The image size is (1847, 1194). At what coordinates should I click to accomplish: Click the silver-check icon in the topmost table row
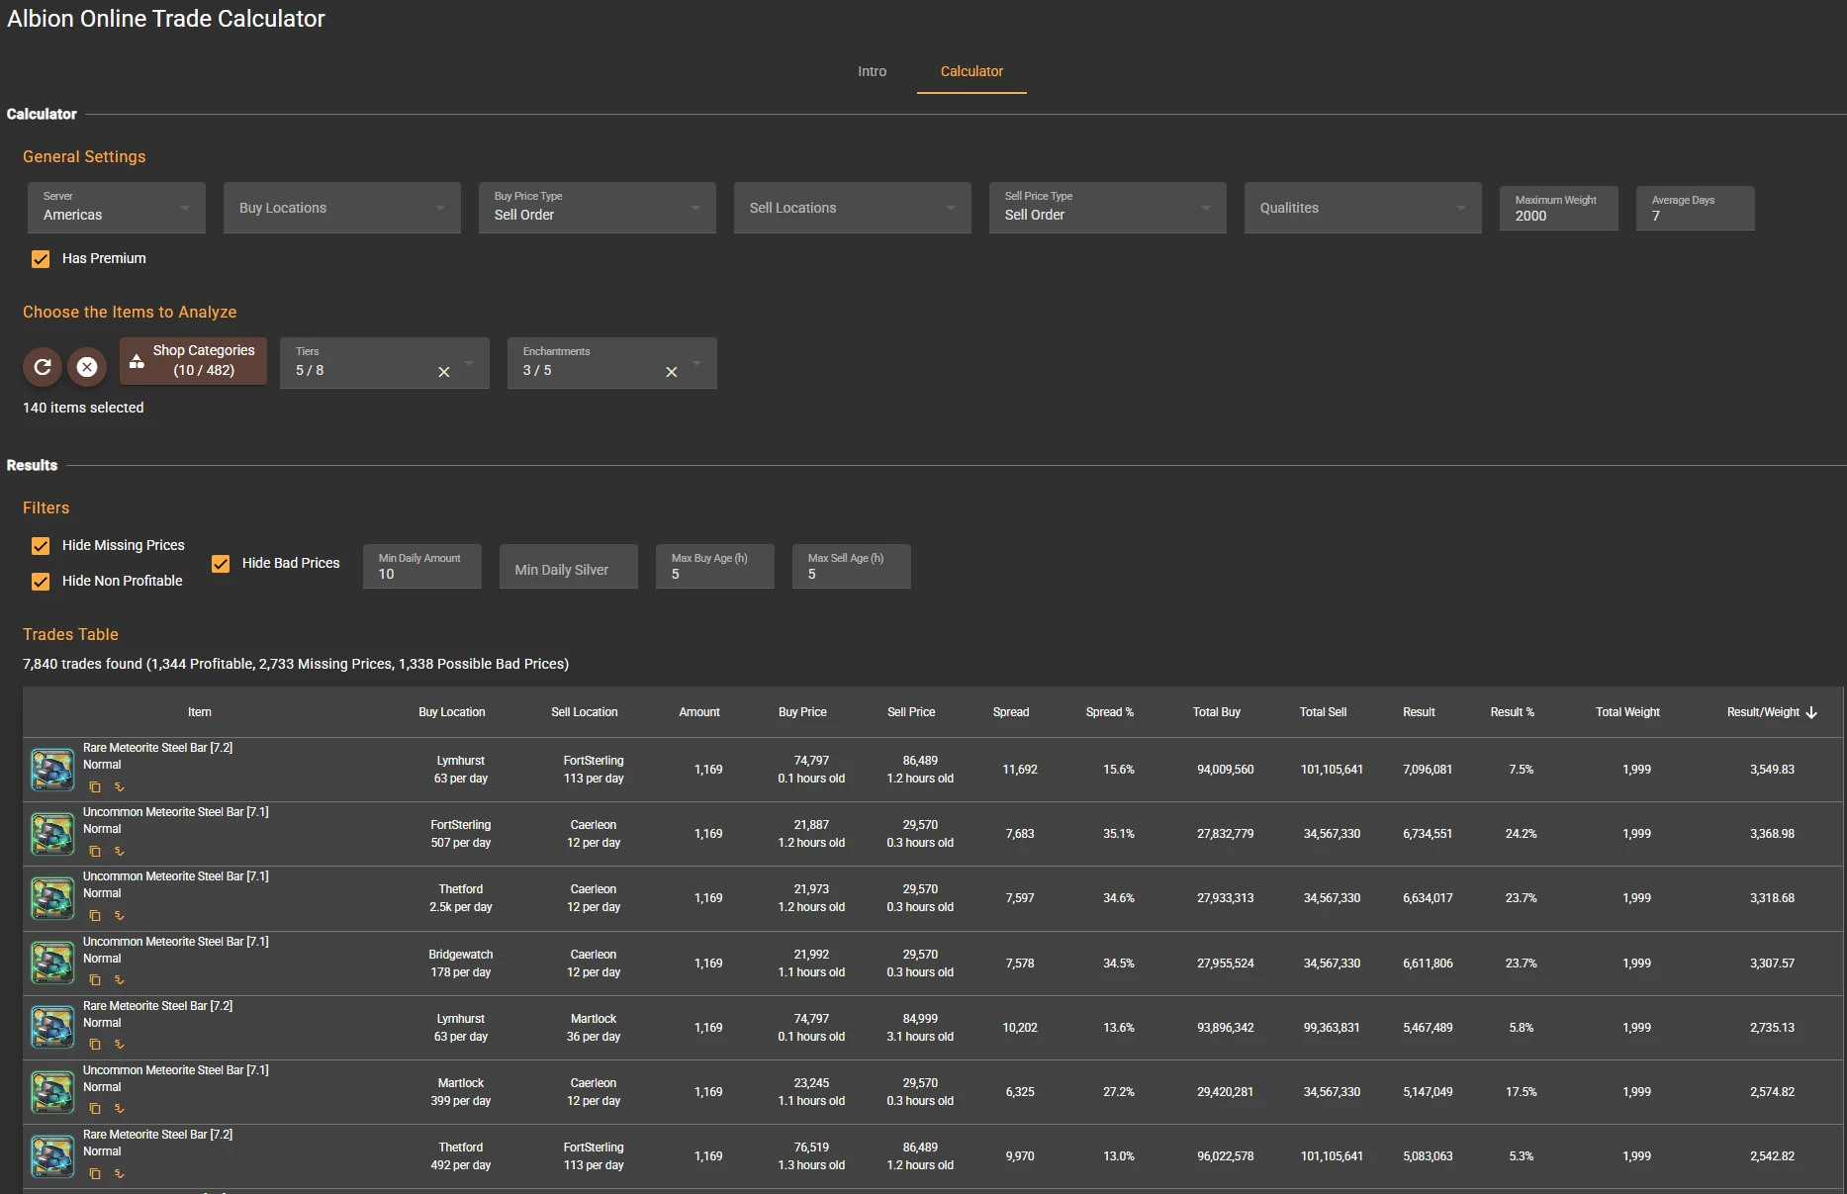[119, 787]
